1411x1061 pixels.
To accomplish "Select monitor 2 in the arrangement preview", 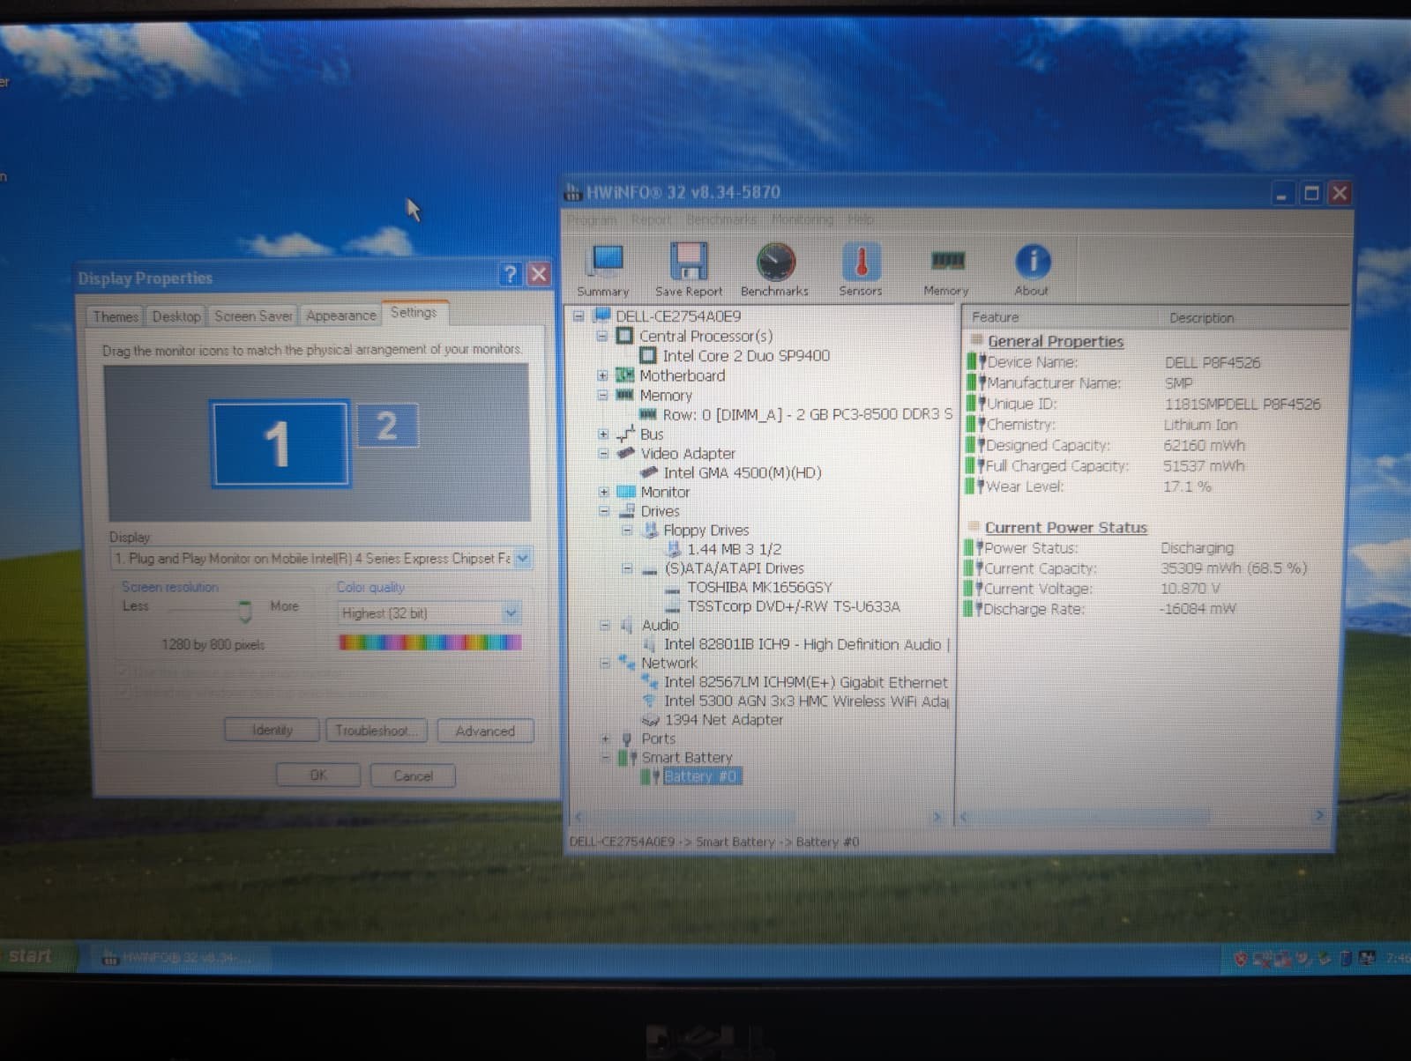I will 386,426.
